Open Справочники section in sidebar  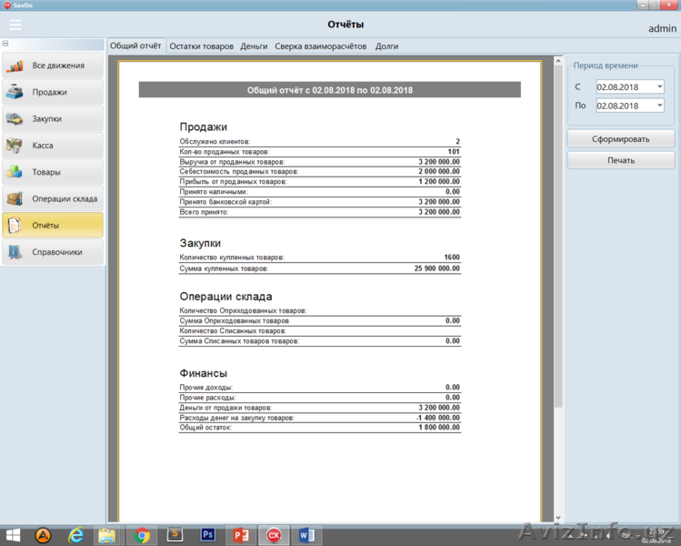pos(53,252)
